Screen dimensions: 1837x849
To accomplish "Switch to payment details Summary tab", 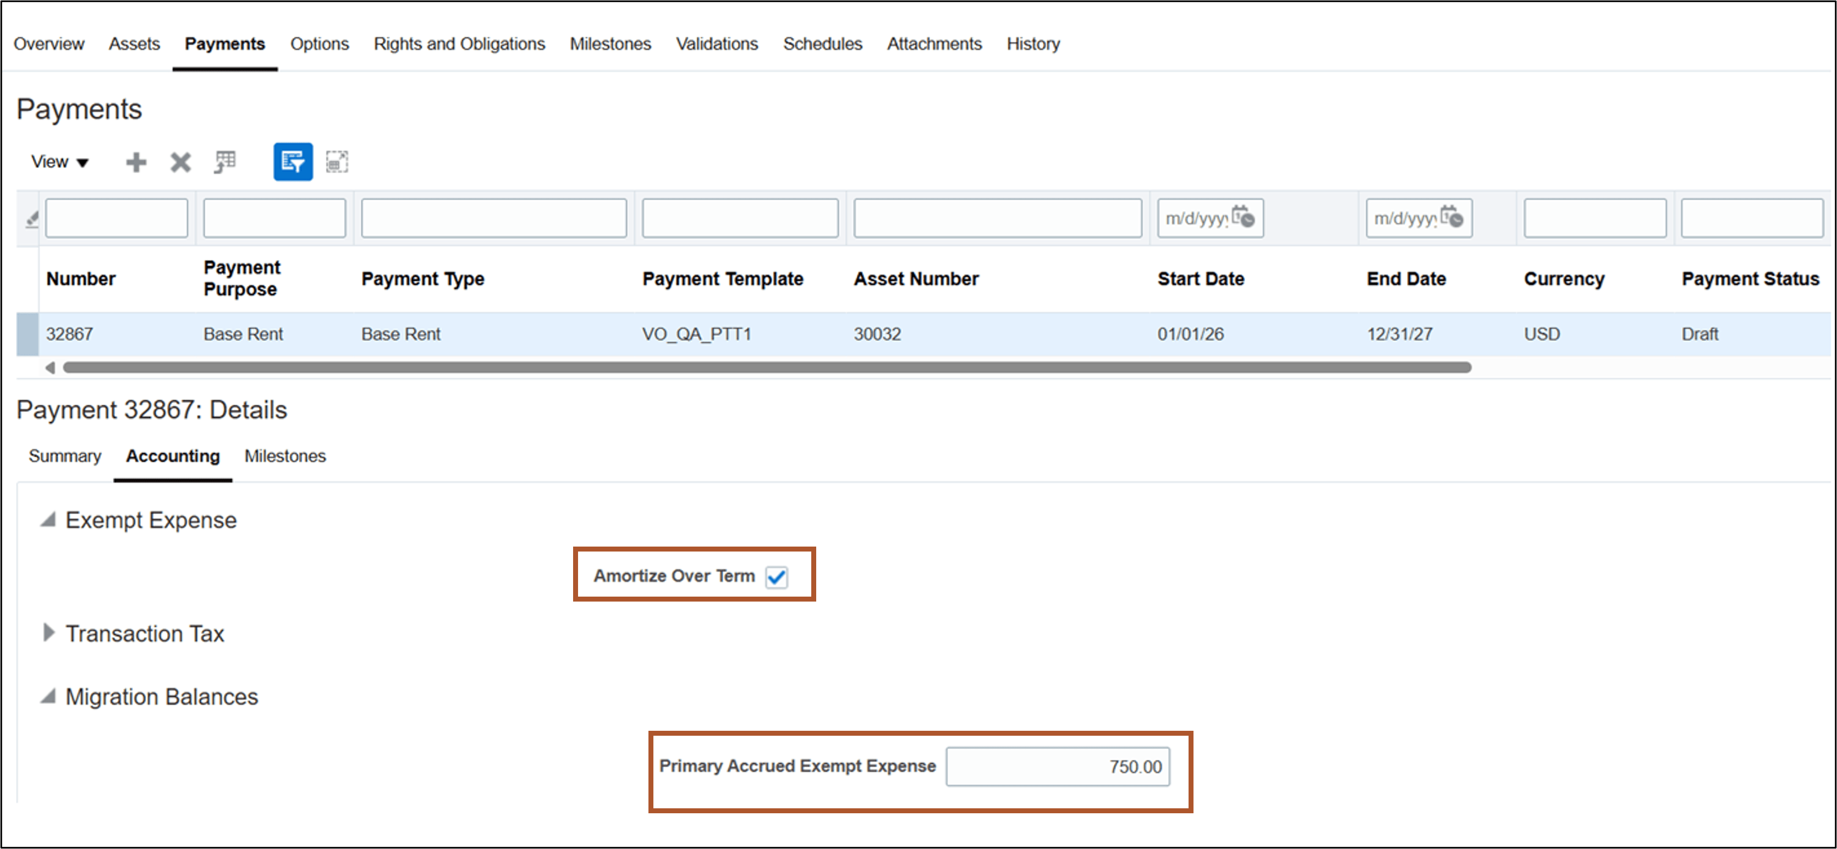I will click(65, 456).
